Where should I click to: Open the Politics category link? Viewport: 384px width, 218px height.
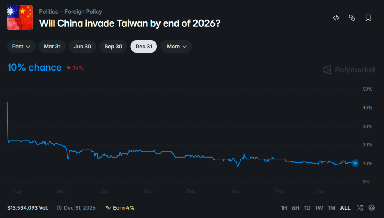tap(48, 12)
